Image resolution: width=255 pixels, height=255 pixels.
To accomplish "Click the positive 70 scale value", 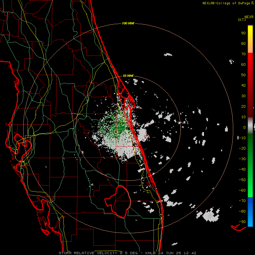I will pyautogui.click(x=243, y=54).
